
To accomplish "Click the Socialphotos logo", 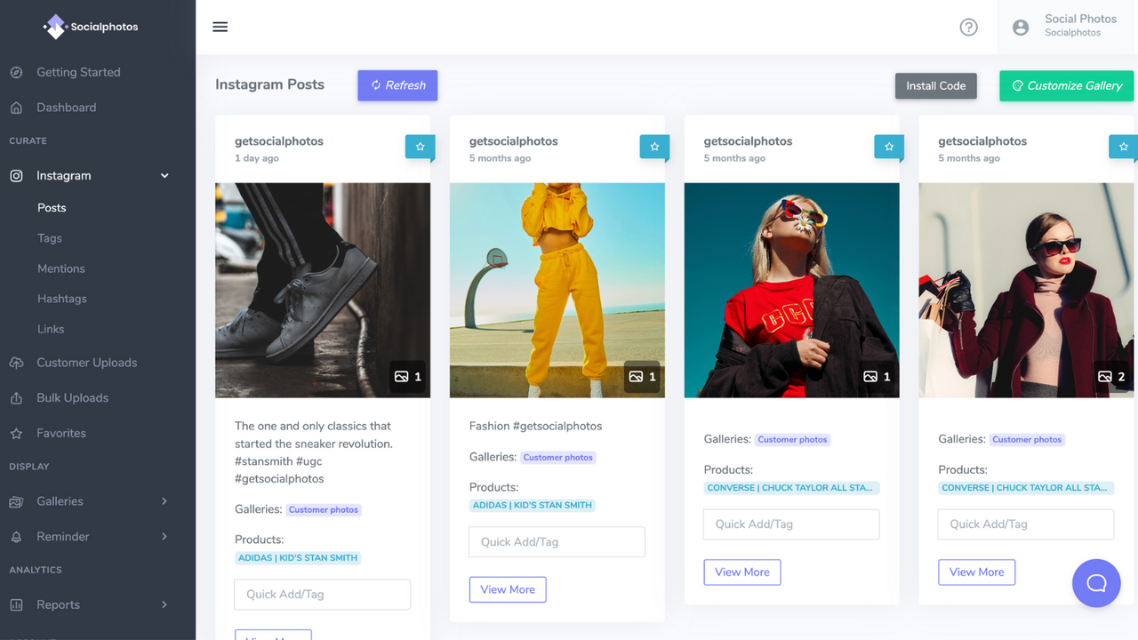I will (89, 27).
